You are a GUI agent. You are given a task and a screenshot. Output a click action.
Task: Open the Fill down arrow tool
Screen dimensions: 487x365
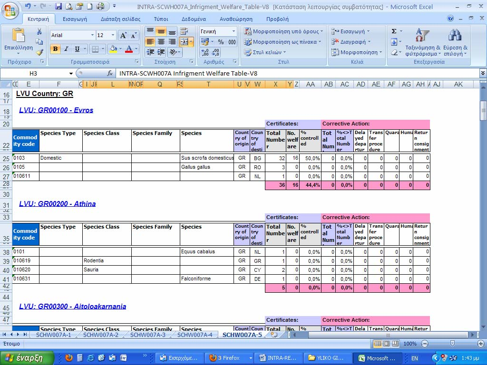pyautogui.click(x=394, y=42)
